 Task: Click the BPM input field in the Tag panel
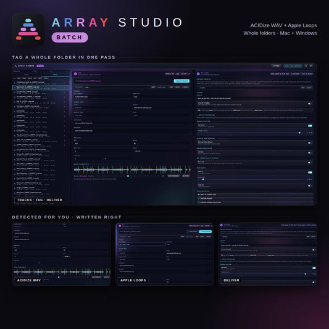pos(103,144)
